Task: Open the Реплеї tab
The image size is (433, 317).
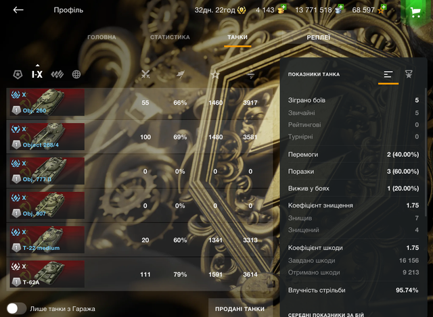Action: coord(319,37)
